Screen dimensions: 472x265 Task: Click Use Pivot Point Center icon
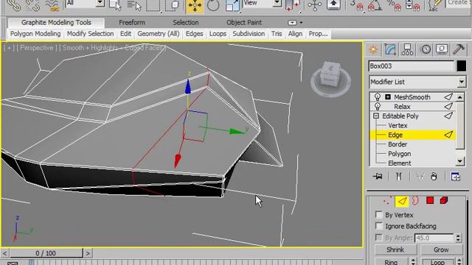[x=293, y=5]
